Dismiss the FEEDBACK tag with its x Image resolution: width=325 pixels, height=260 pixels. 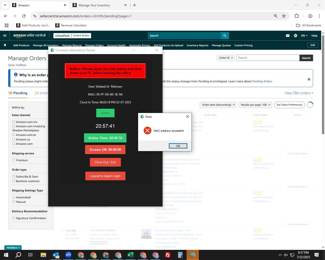coord(19,248)
